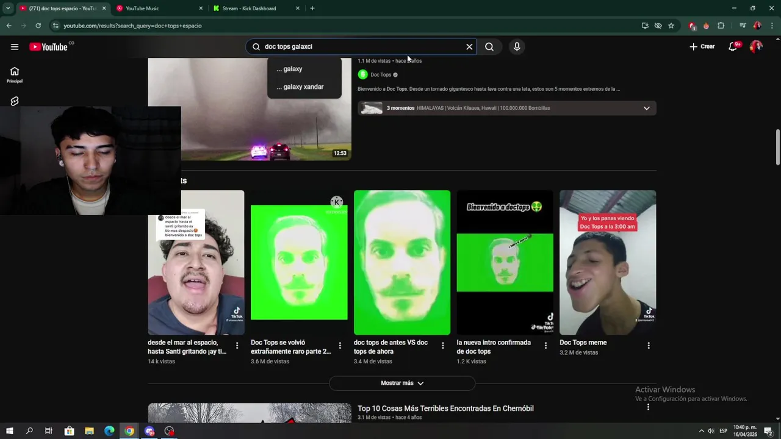Open Microsoft Edge from the taskbar

109,431
